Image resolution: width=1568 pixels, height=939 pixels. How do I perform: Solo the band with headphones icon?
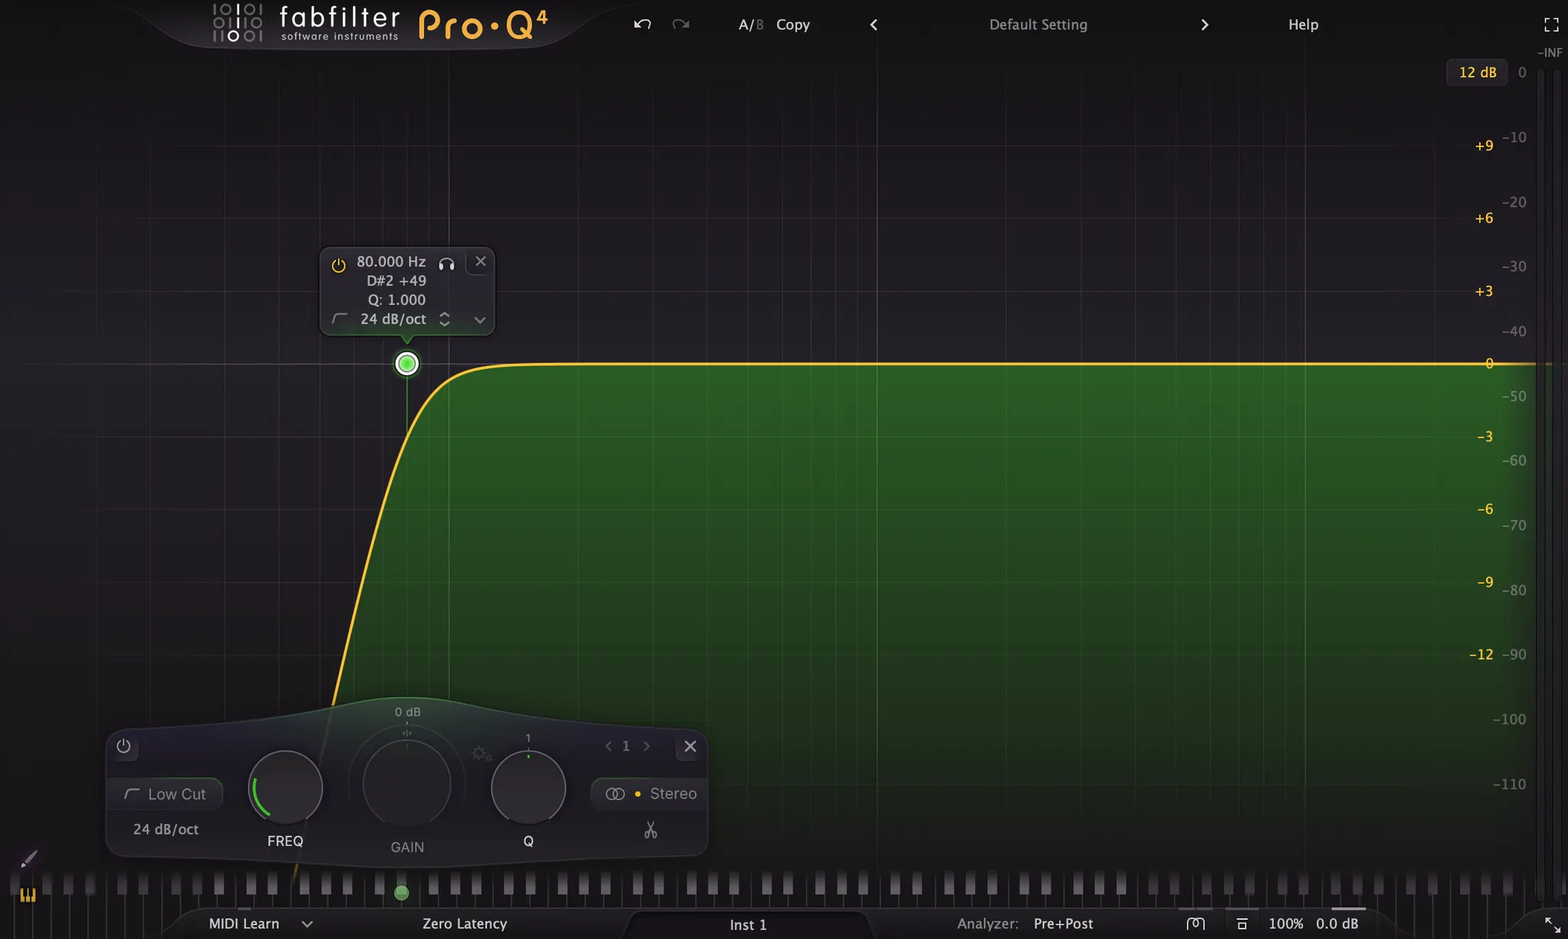coord(446,264)
